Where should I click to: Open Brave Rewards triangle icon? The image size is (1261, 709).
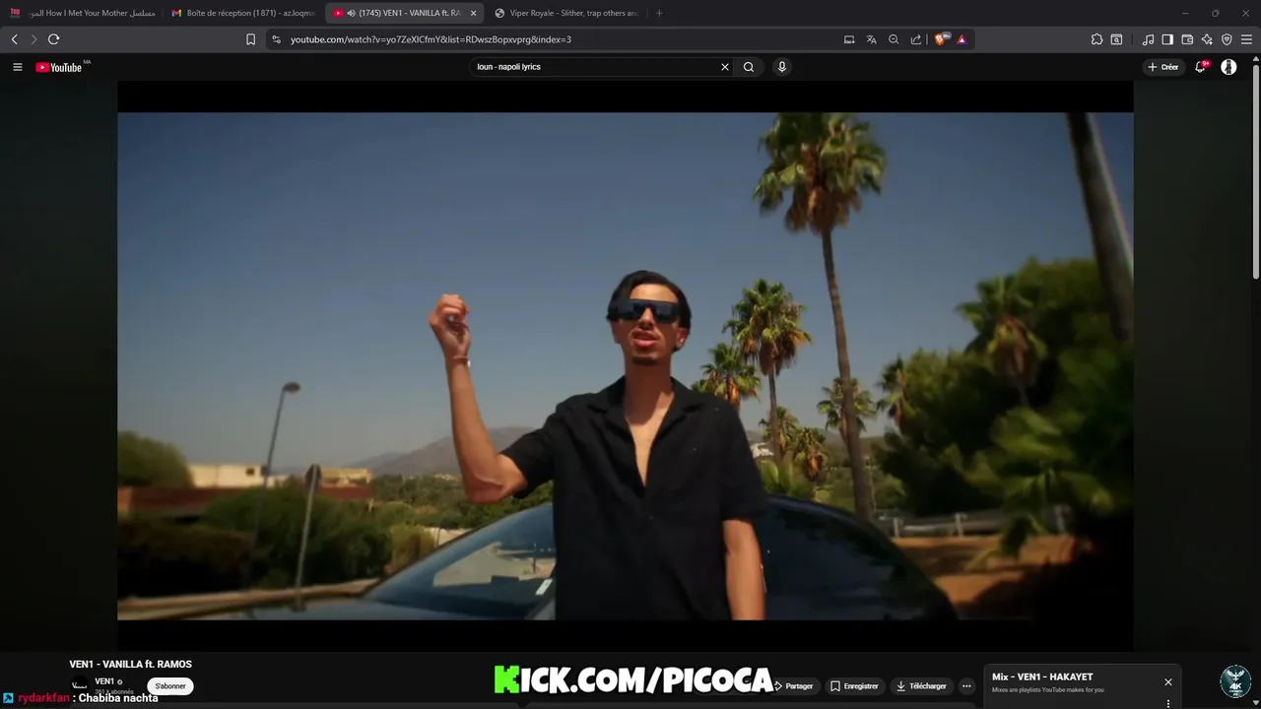click(x=962, y=39)
